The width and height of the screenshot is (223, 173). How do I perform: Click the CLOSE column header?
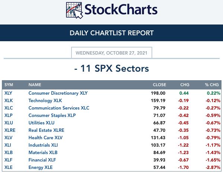point(159,85)
